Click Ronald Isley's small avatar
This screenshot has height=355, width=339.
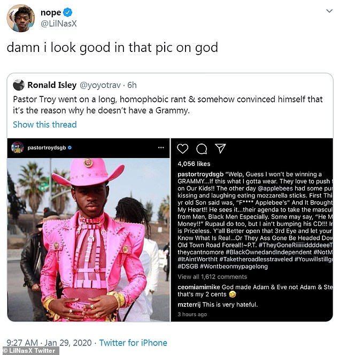(19, 85)
